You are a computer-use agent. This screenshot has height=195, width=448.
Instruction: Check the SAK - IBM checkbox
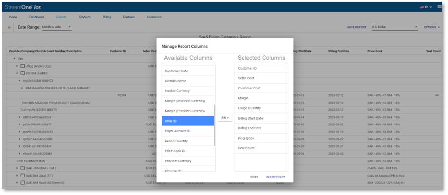click(x=23, y=168)
